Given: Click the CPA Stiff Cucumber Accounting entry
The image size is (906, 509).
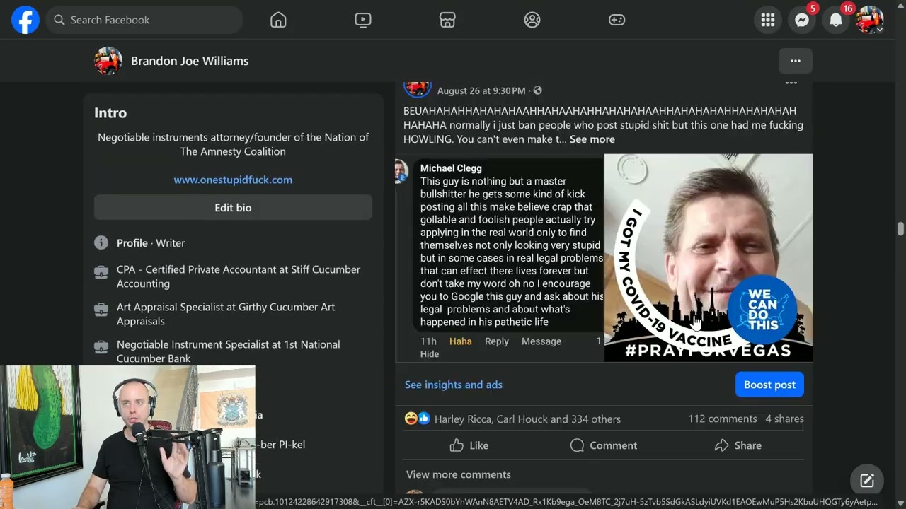Looking at the screenshot, I should tap(239, 276).
